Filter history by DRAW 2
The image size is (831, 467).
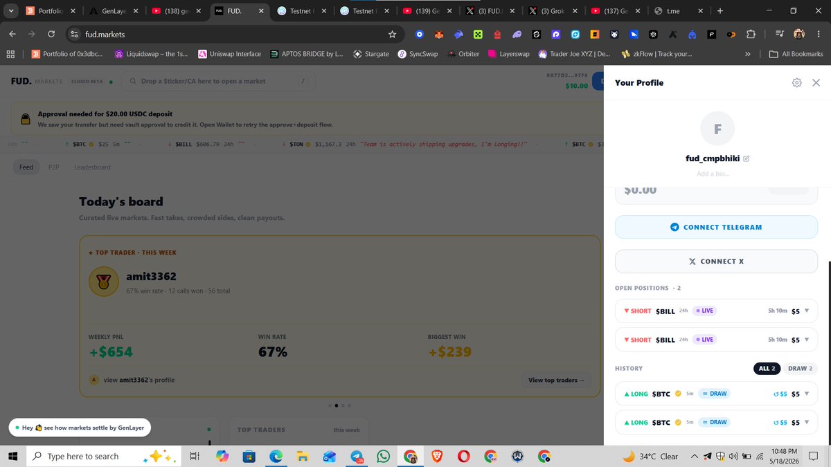point(800,369)
